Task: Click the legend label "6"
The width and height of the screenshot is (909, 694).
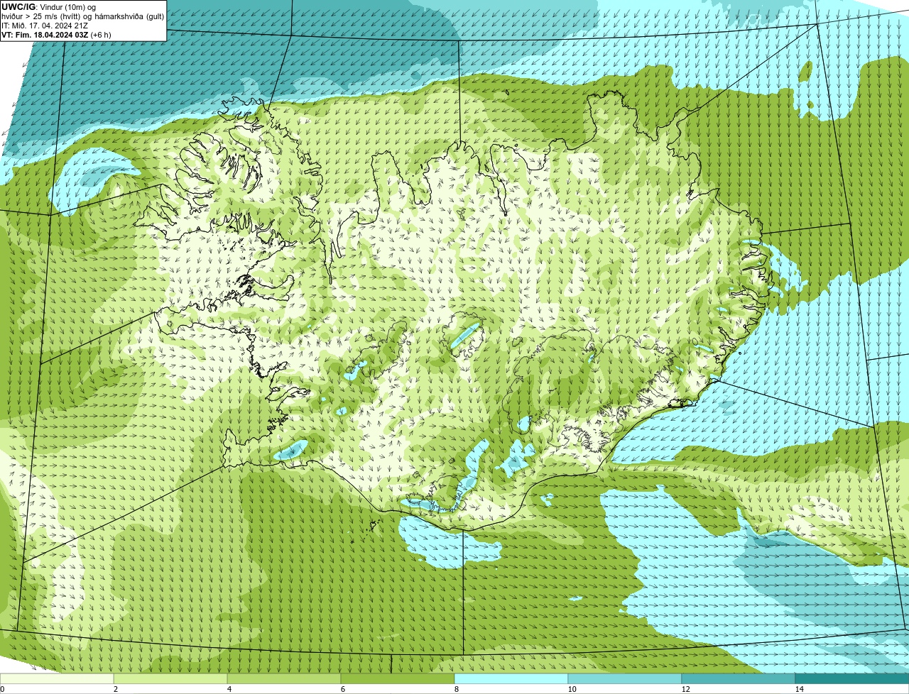Action: click(x=342, y=689)
